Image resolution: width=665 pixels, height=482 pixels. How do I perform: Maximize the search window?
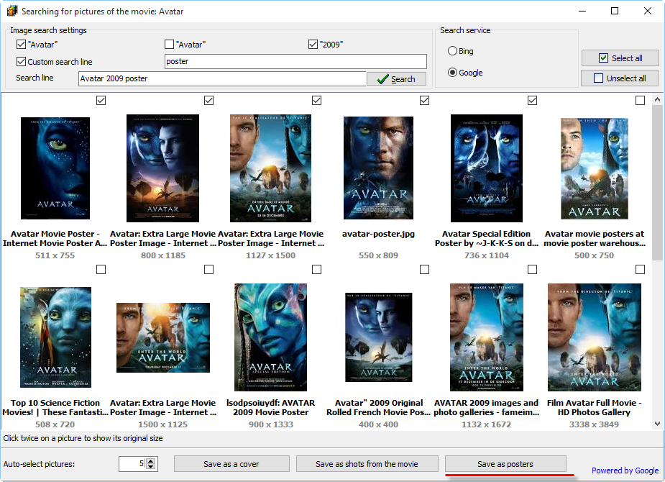(x=615, y=11)
